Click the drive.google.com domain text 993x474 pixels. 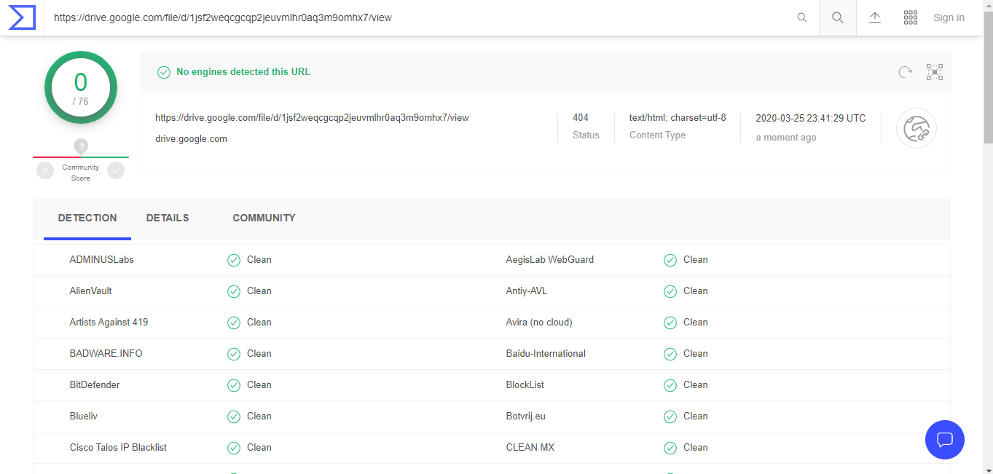coord(191,138)
